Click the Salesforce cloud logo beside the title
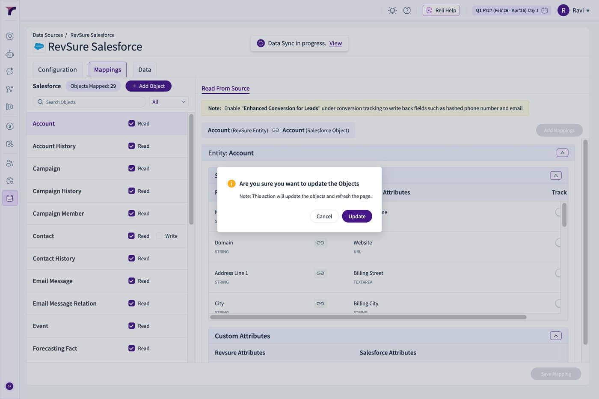This screenshot has width=599, height=399. click(x=39, y=46)
